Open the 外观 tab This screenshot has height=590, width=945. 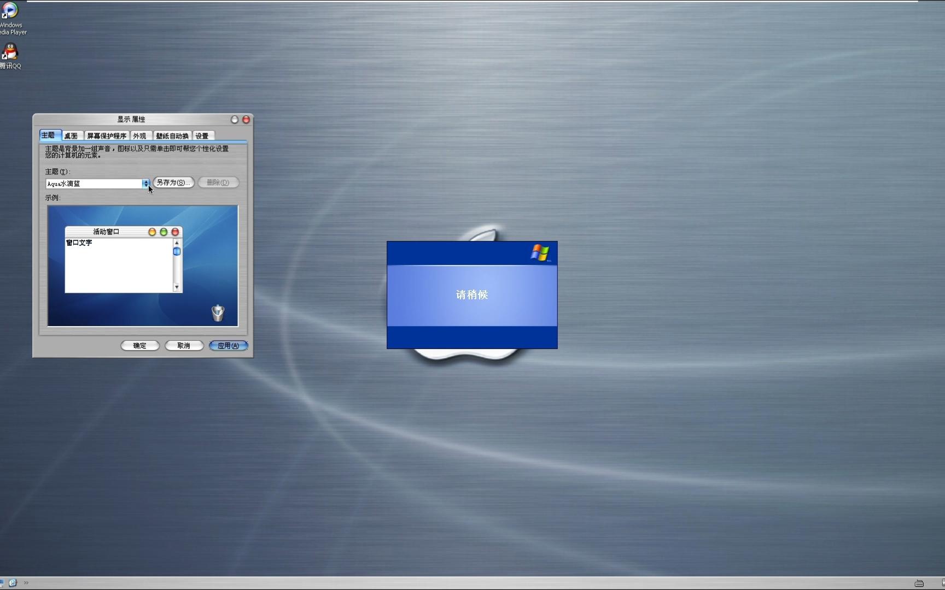coord(139,136)
